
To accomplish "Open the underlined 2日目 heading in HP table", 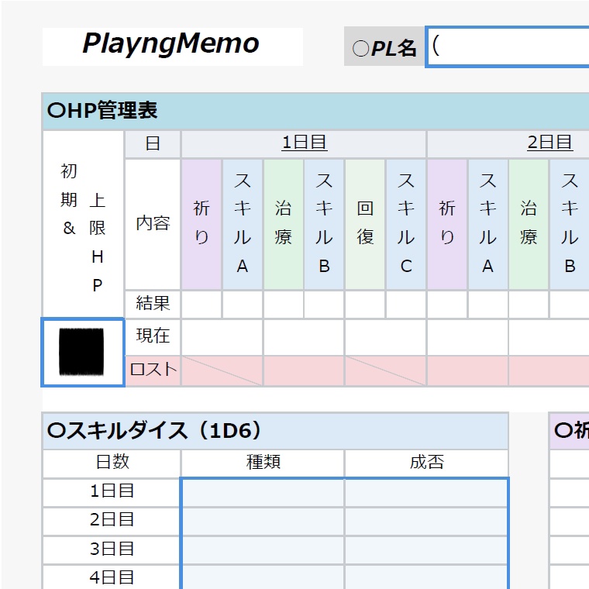I will 550,143.
